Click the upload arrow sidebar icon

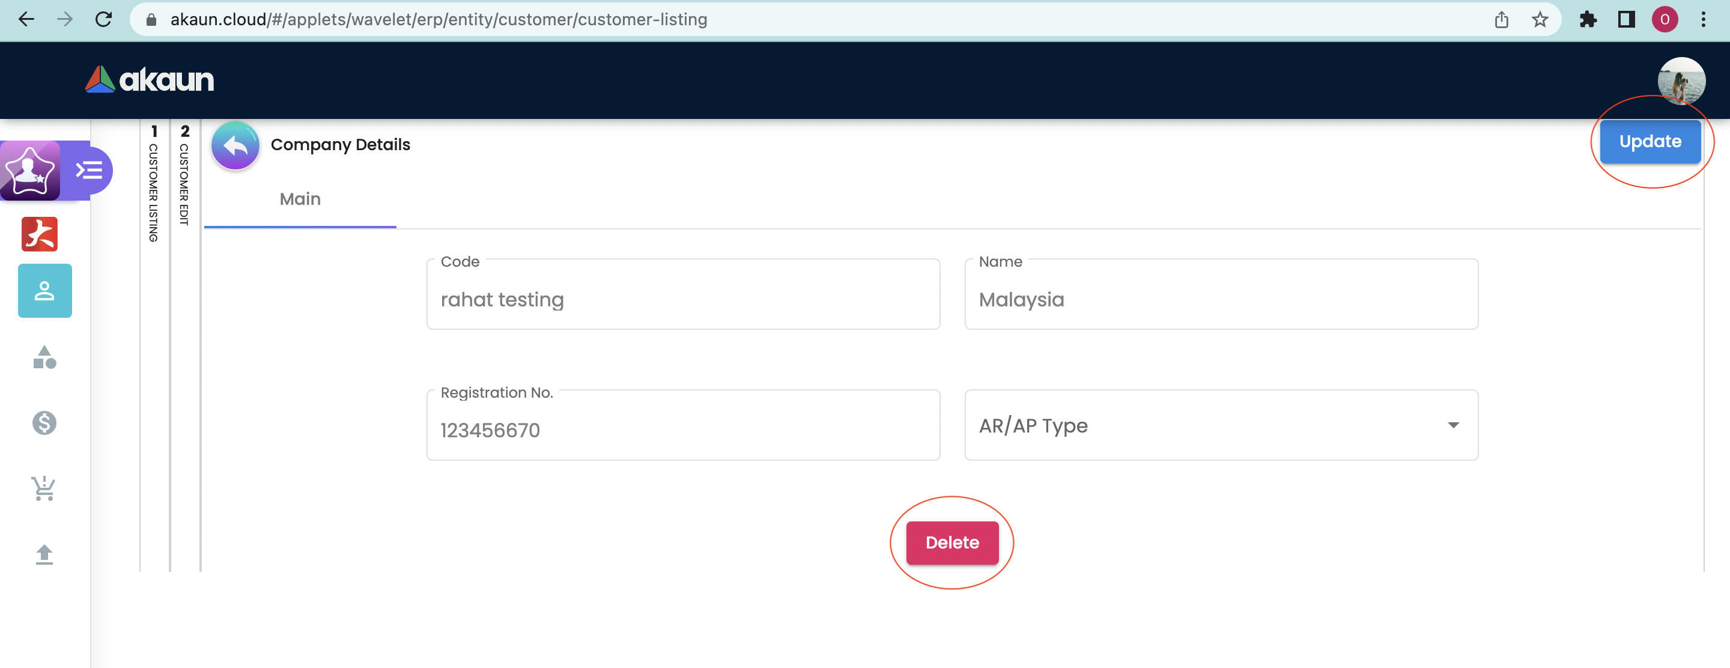[44, 554]
